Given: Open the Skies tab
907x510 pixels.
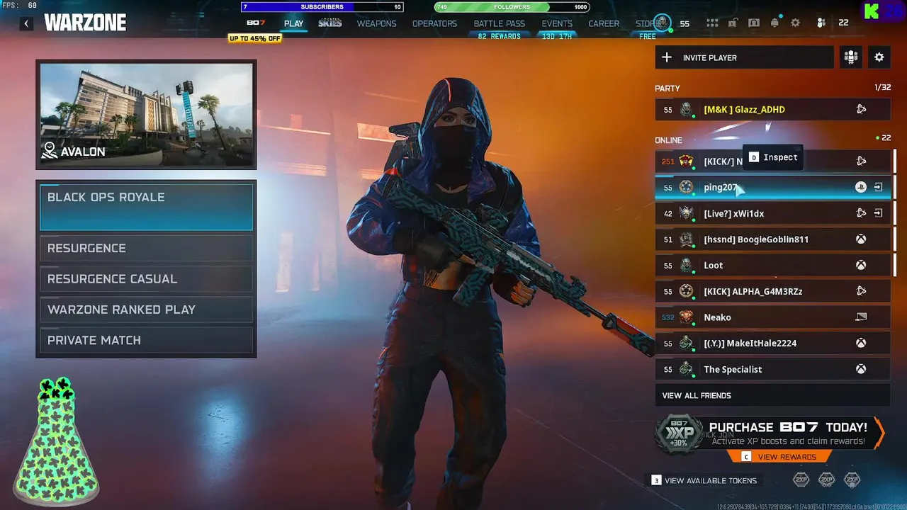Looking at the screenshot, I should [329, 23].
